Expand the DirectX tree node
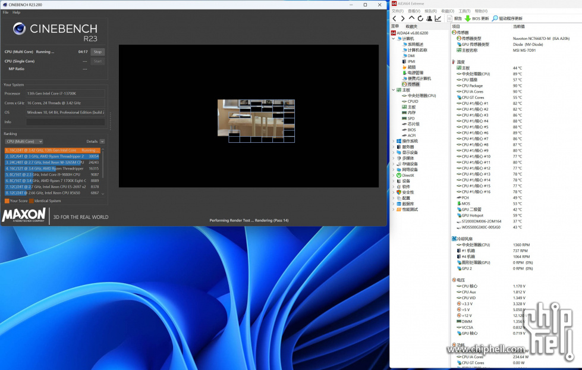The width and height of the screenshot is (582, 370). 394,175
